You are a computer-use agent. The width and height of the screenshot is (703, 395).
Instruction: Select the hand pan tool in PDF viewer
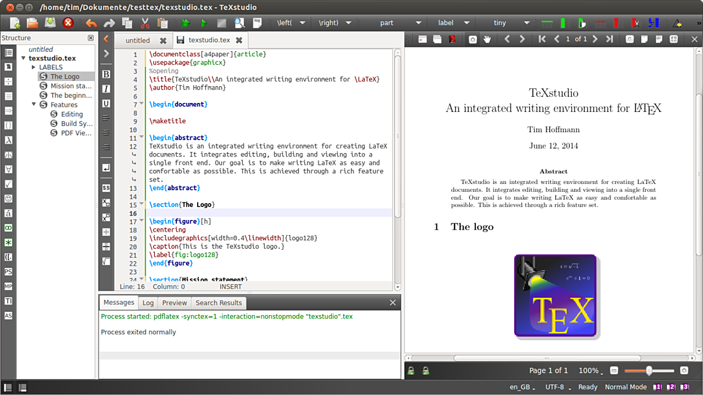click(x=487, y=39)
